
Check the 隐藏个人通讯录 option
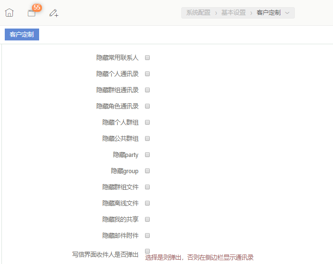[147, 74]
